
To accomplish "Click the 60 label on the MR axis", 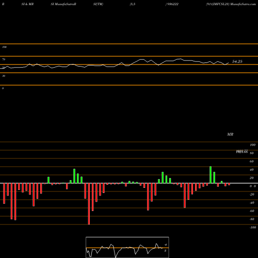I will coord(252,162).
